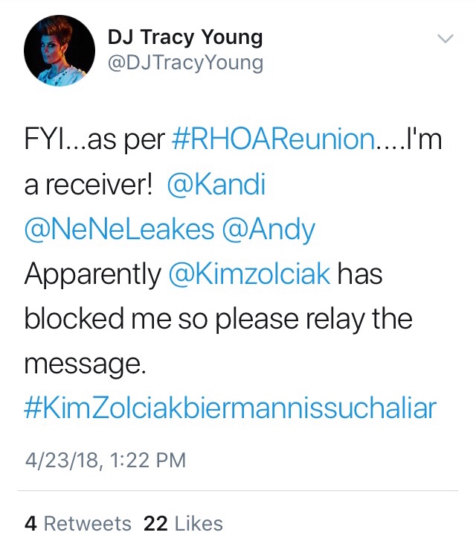Screen dimensions: 476x550
Task: Go to the @Andy mention
Action: [268, 230]
